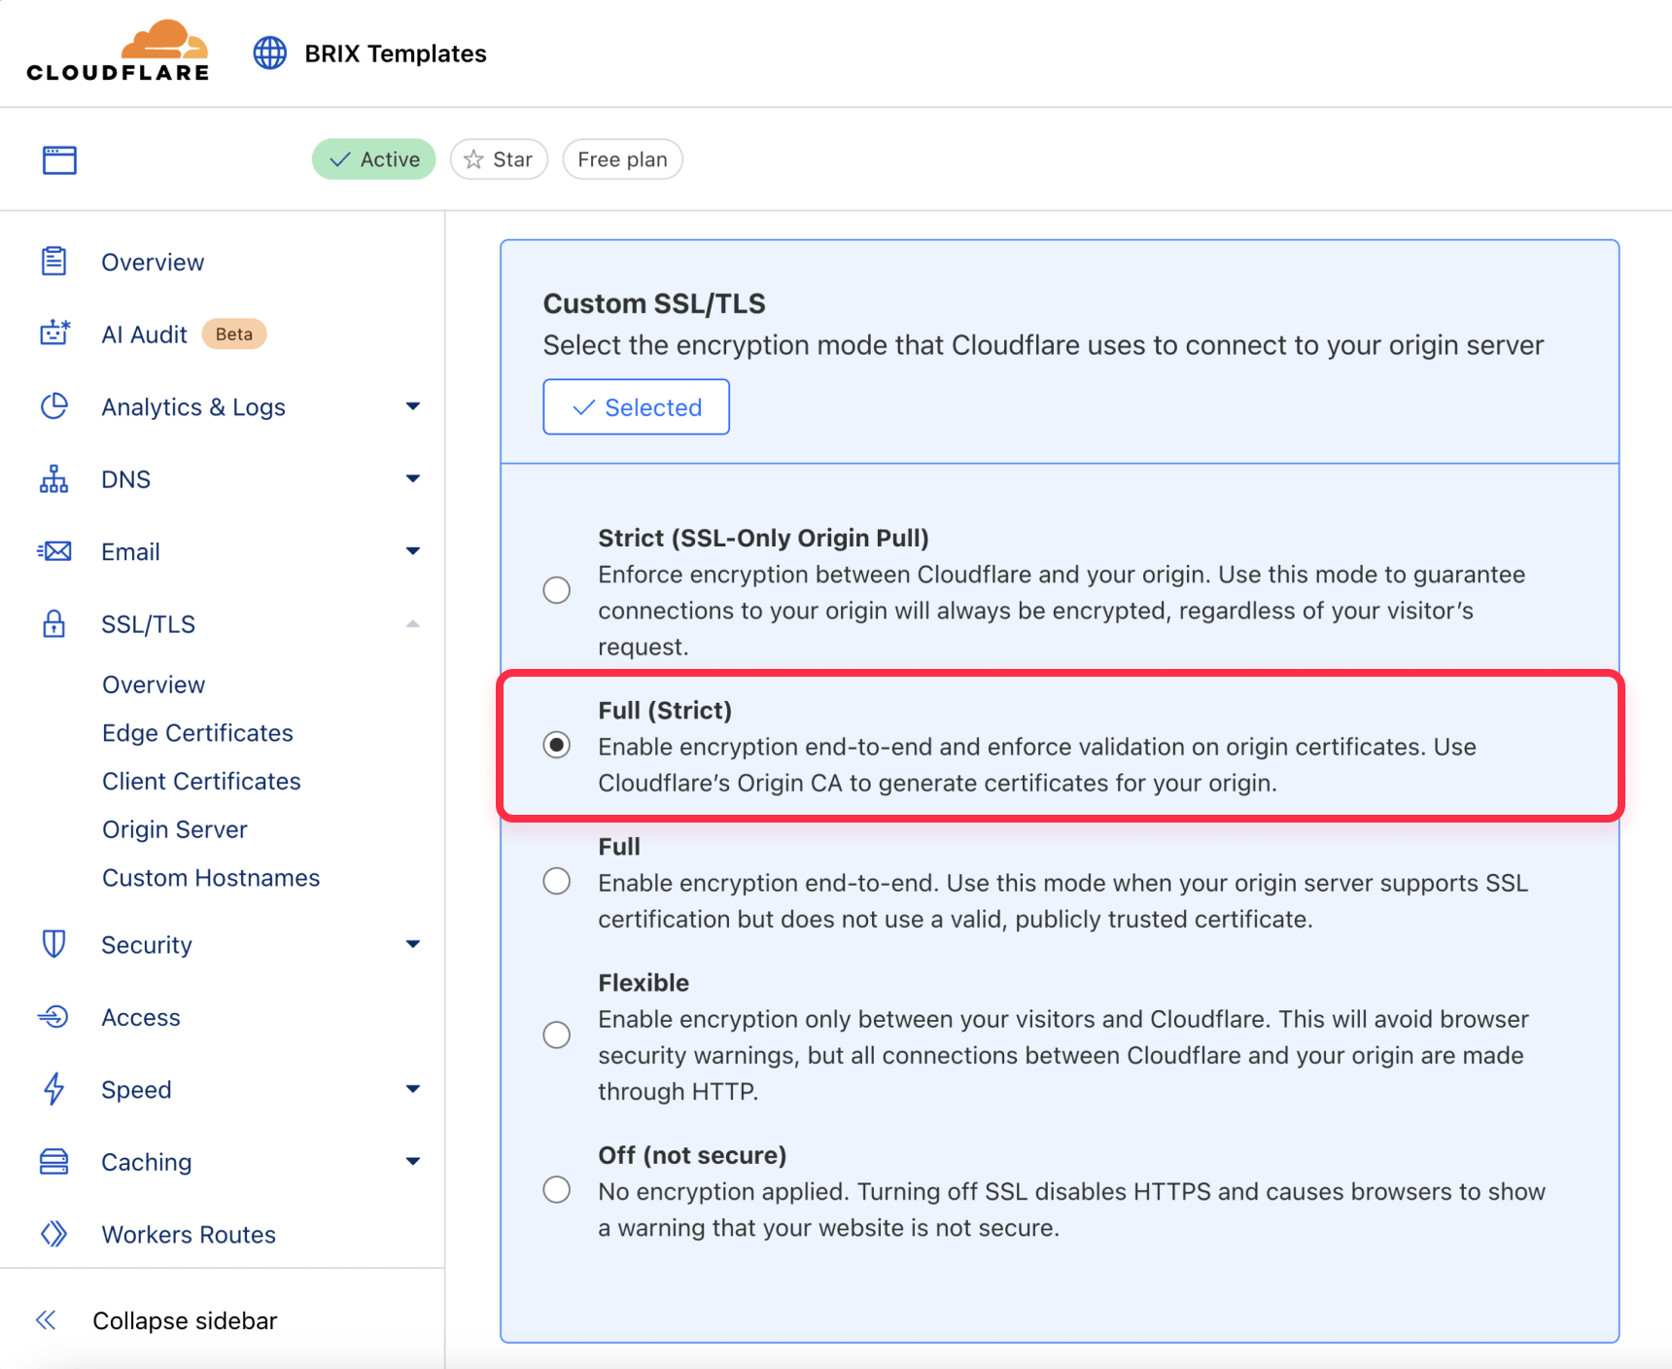This screenshot has height=1369, width=1672.
Task: Click the Off (not secure) title
Action: pyautogui.click(x=692, y=1154)
